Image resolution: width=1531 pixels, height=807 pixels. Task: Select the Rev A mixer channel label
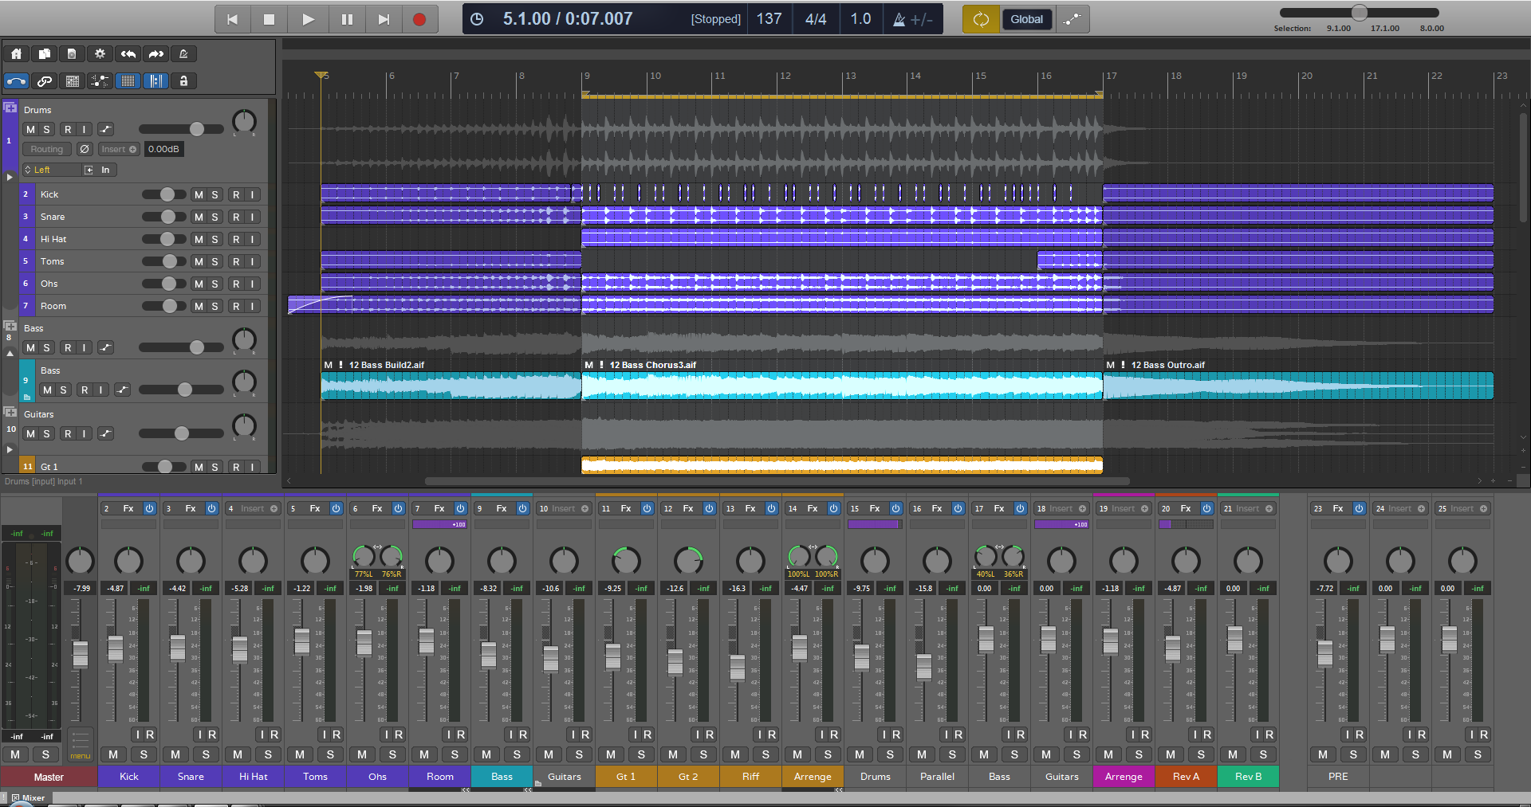click(1186, 777)
